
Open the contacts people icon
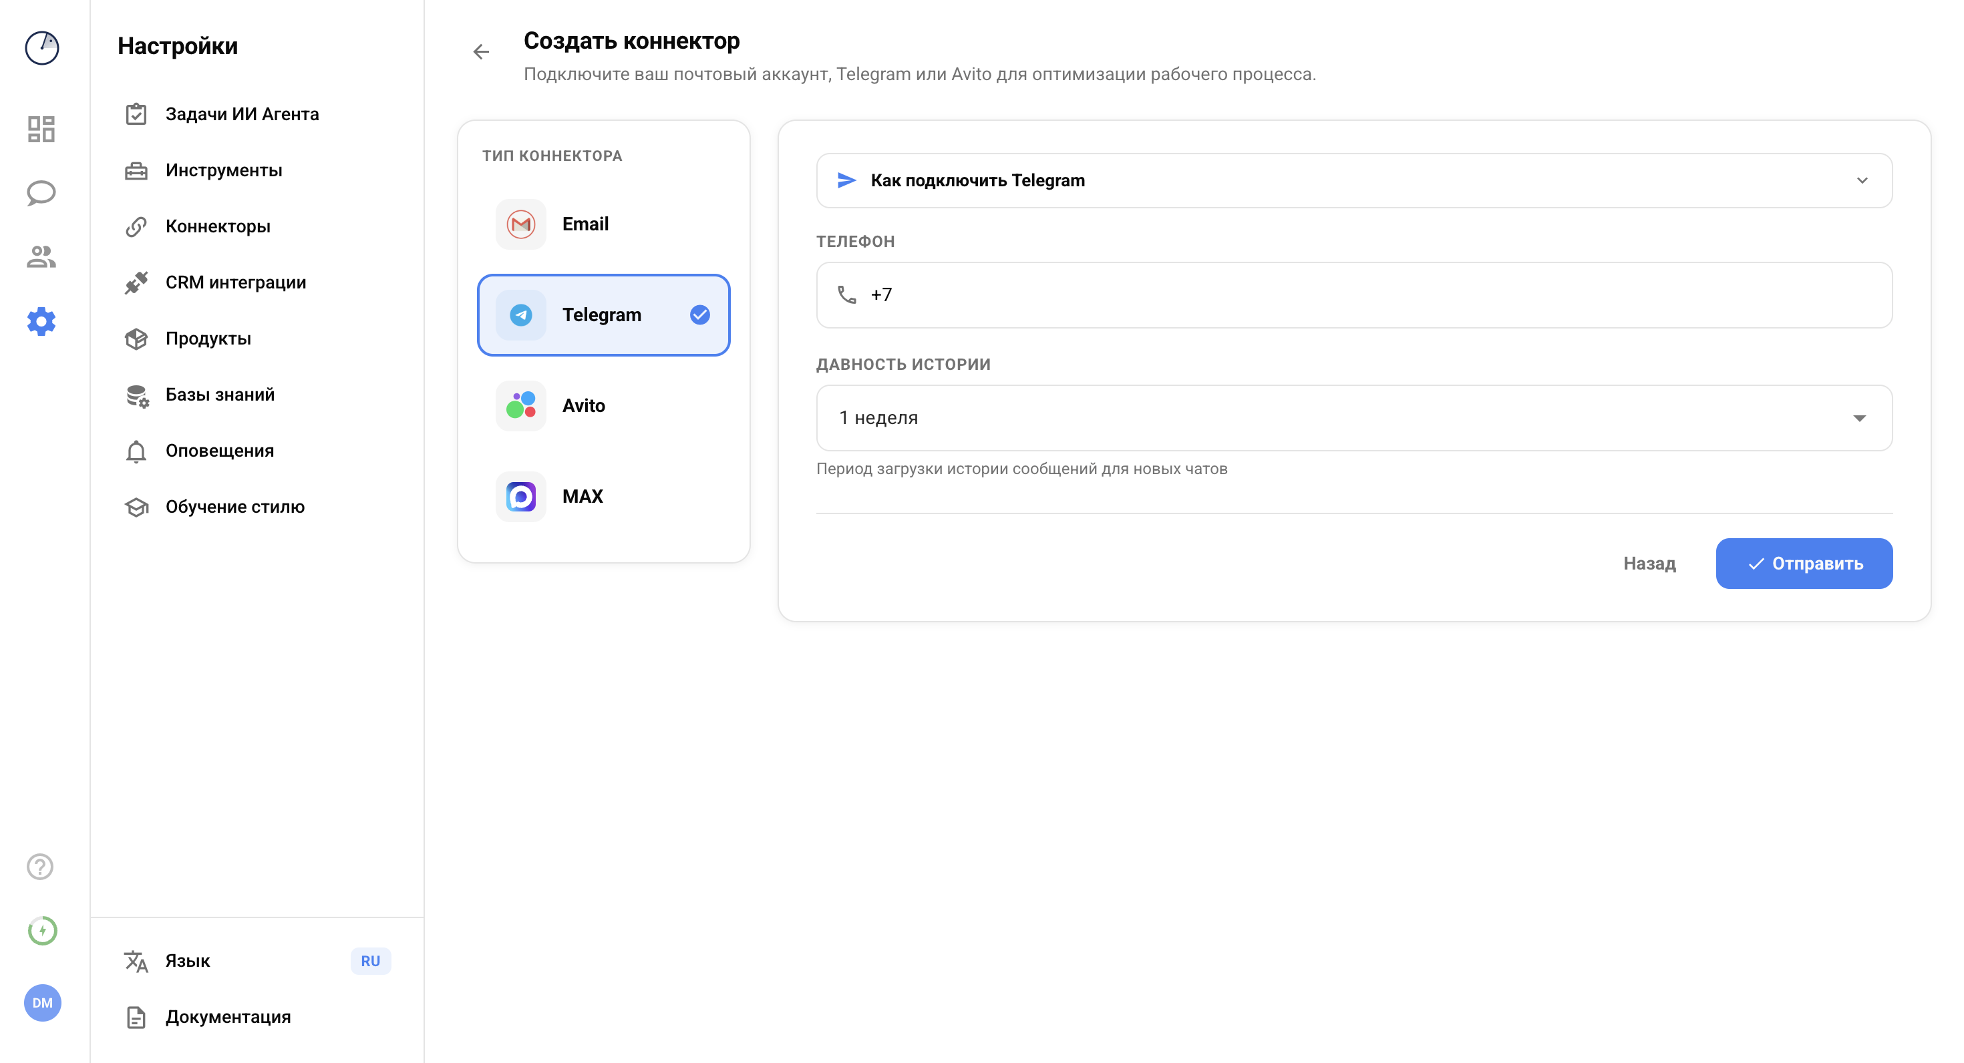tap(41, 257)
